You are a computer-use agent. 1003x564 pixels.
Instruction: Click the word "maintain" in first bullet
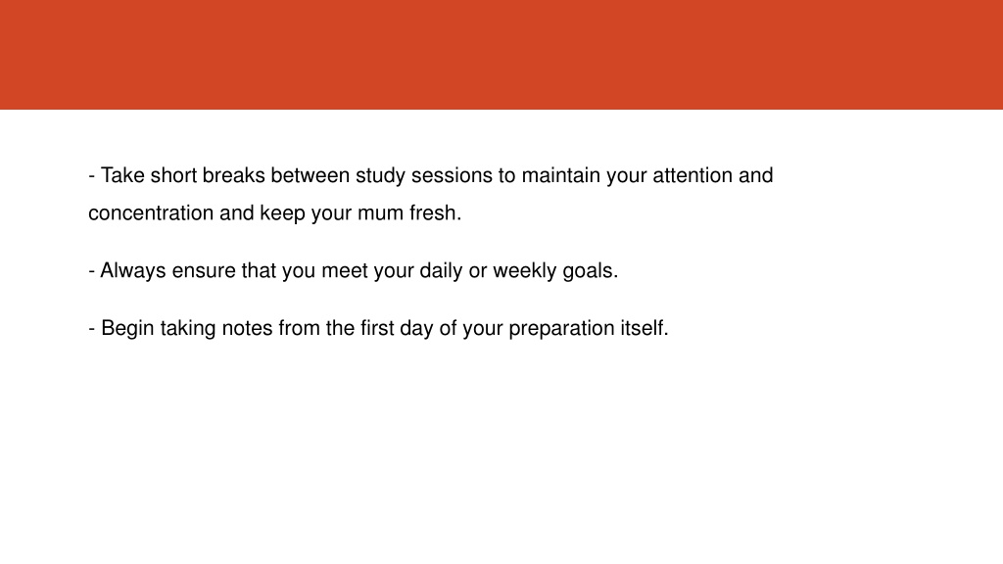(560, 175)
